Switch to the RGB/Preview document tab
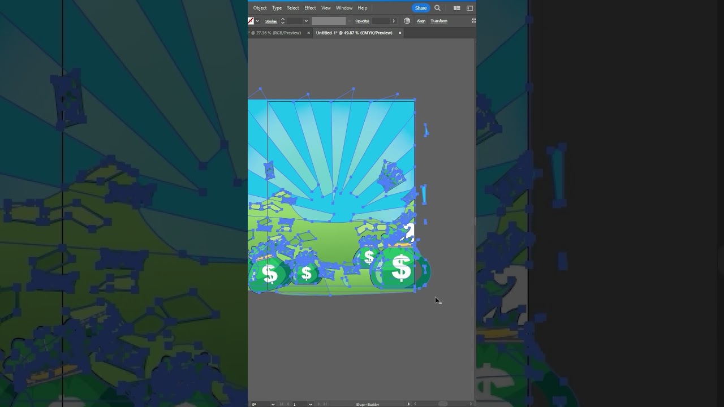724x407 pixels. (x=276, y=33)
